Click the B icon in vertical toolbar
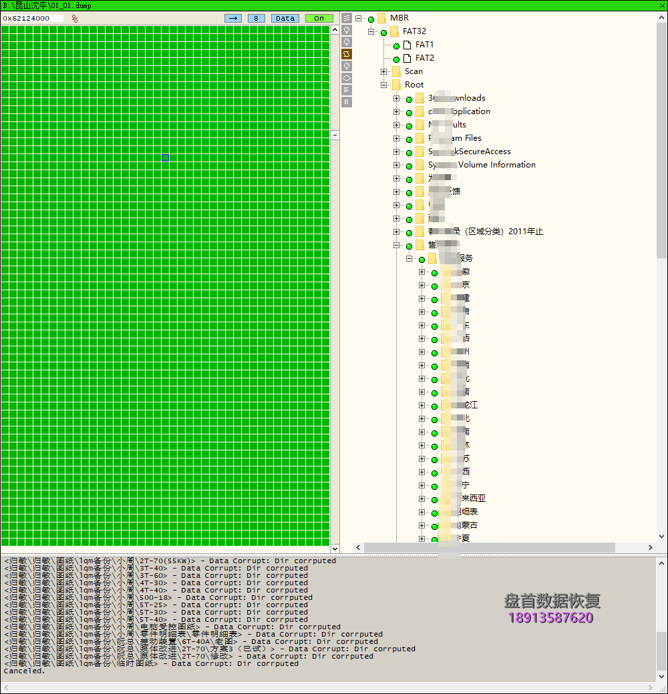The image size is (668, 694). (347, 102)
